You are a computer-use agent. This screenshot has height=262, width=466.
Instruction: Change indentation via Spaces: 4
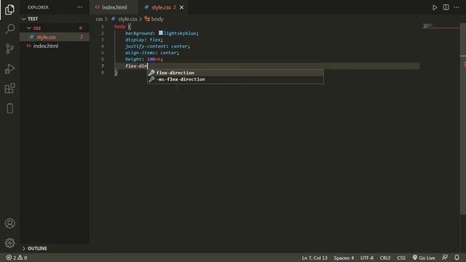(344, 258)
